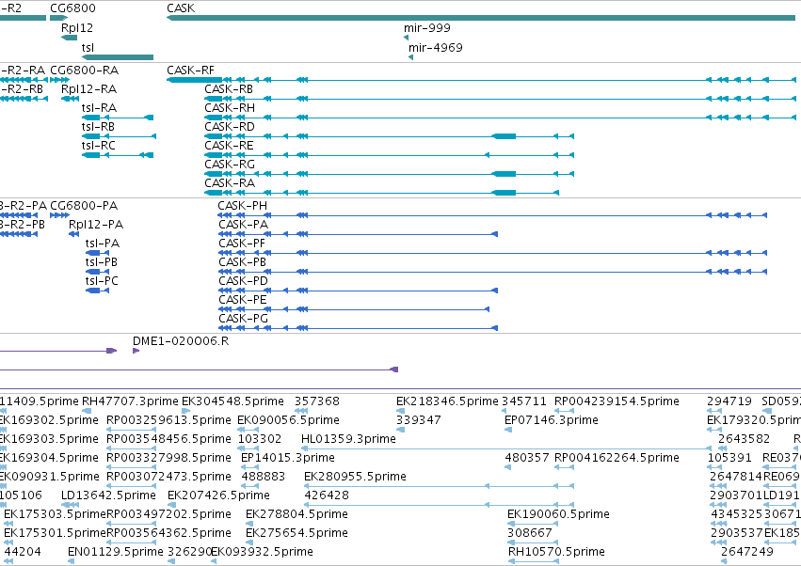This screenshot has height=566, width=801.
Task: Select transcript CG6800-RA
Action: [59, 80]
